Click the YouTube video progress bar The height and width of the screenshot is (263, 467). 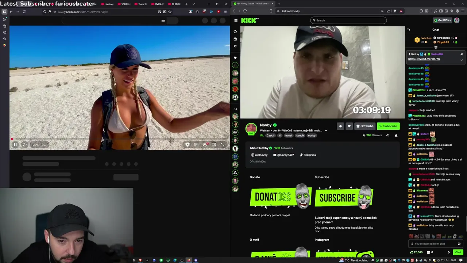pos(120,139)
